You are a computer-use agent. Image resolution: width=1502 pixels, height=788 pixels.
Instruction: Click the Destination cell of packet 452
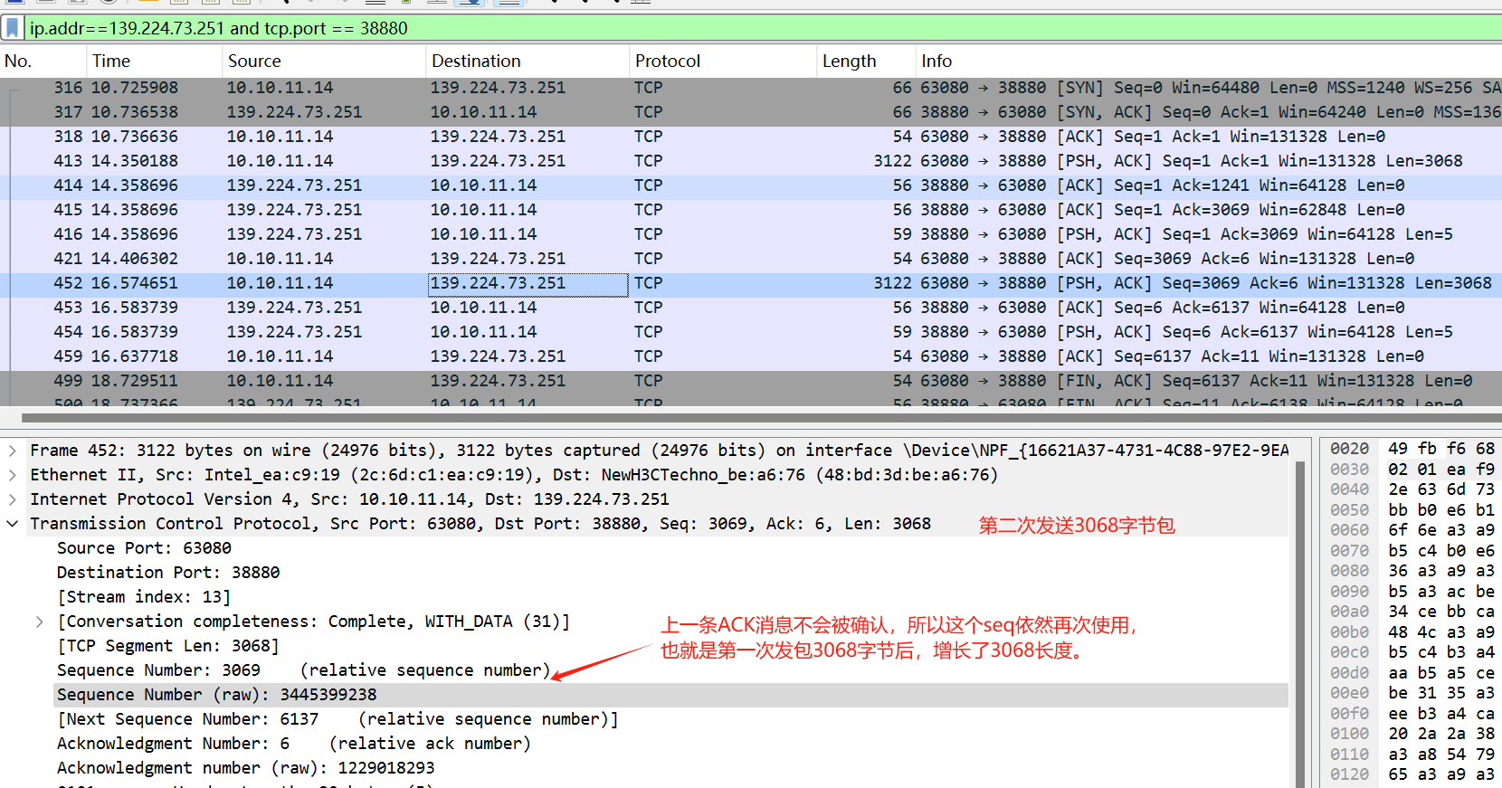click(528, 284)
